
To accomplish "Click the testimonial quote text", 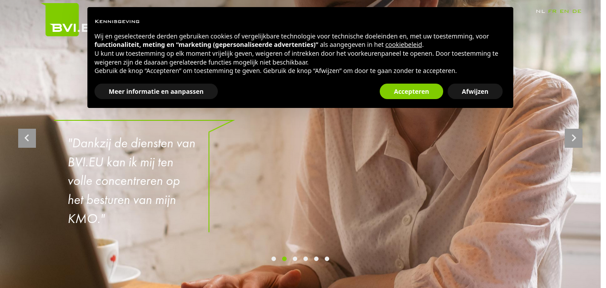I will click(132, 181).
